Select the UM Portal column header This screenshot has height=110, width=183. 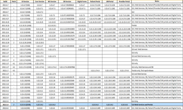coord(110,1)
